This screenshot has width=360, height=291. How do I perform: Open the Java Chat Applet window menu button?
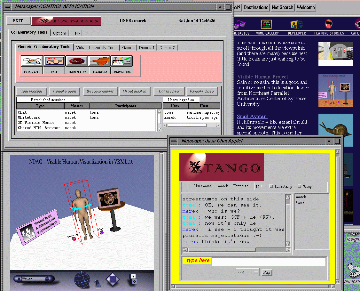tap(174, 141)
